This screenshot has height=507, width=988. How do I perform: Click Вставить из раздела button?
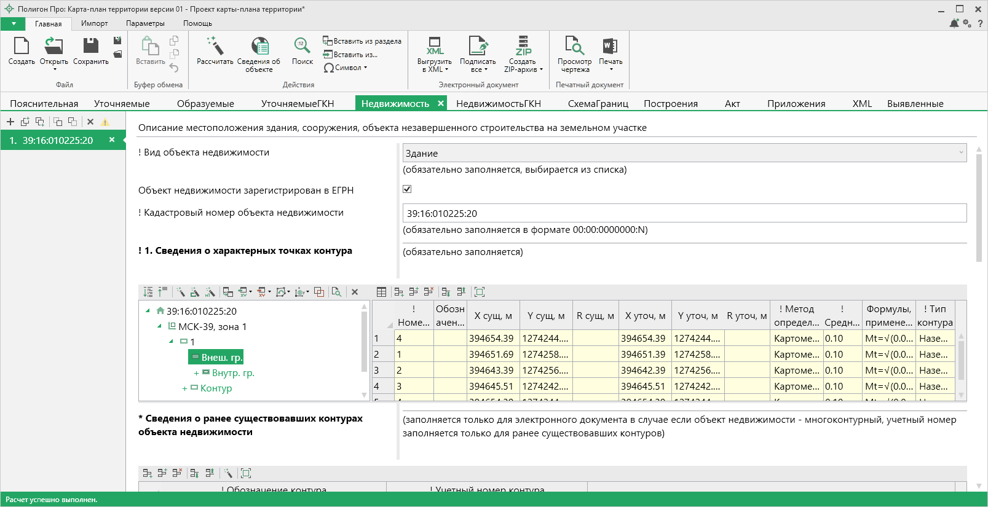[362, 41]
